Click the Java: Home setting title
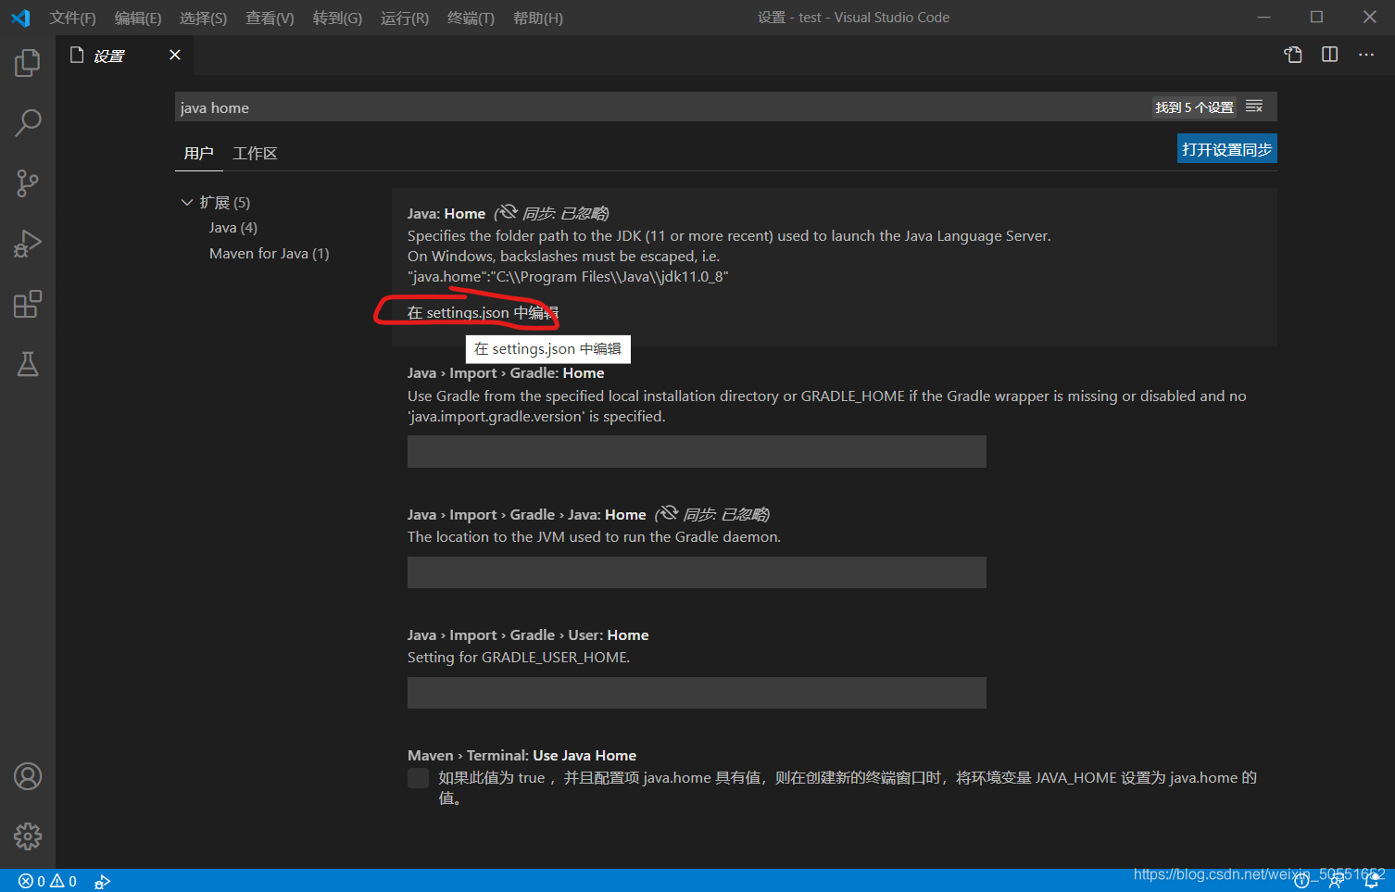This screenshot has height=892, width=1395. 446,214
